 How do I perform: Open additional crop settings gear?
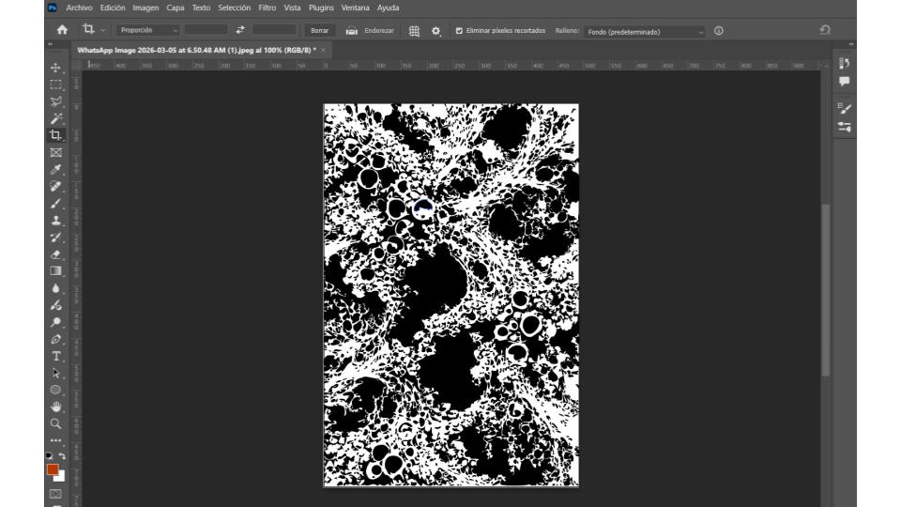click(436, 31)
